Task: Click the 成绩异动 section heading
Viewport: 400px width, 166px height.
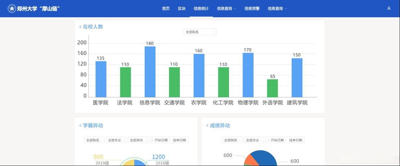Action: (220, 126)
